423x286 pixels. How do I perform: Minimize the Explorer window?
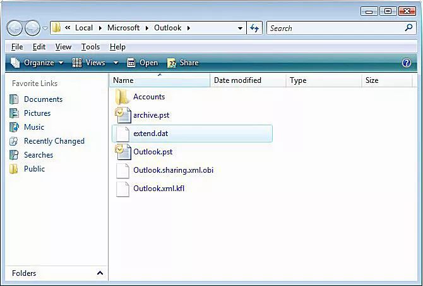pyautogui.click(x=369, y=11)
